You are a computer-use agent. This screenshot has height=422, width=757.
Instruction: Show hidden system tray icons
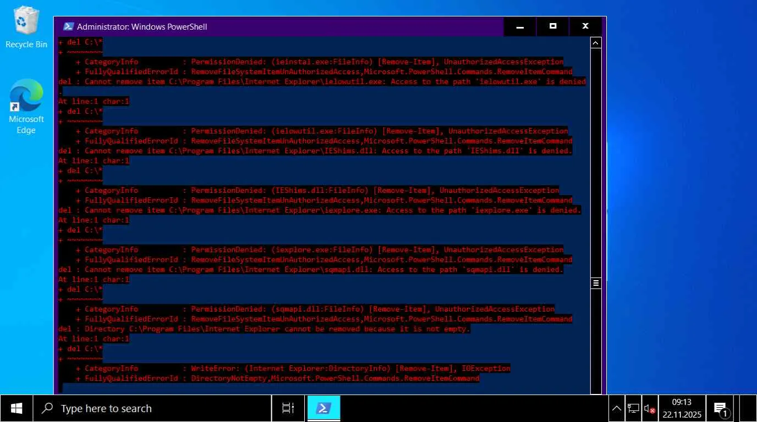pos(617,408)
